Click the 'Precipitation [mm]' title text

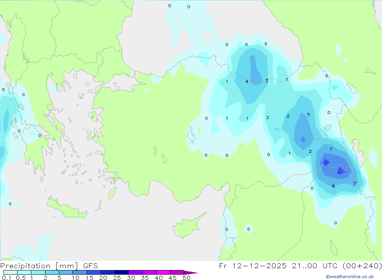click(39, 265)
